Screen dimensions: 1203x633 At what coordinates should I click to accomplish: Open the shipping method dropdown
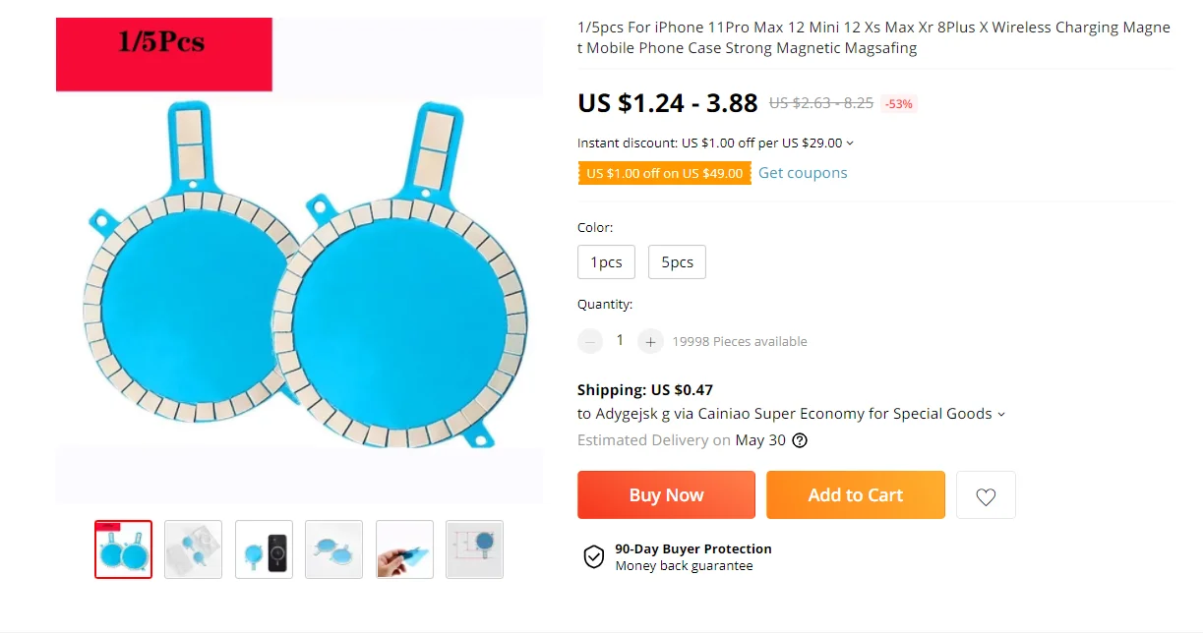(1001, 415)
